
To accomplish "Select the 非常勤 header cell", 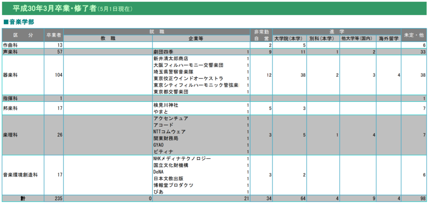I will click(x=261, y=32).
